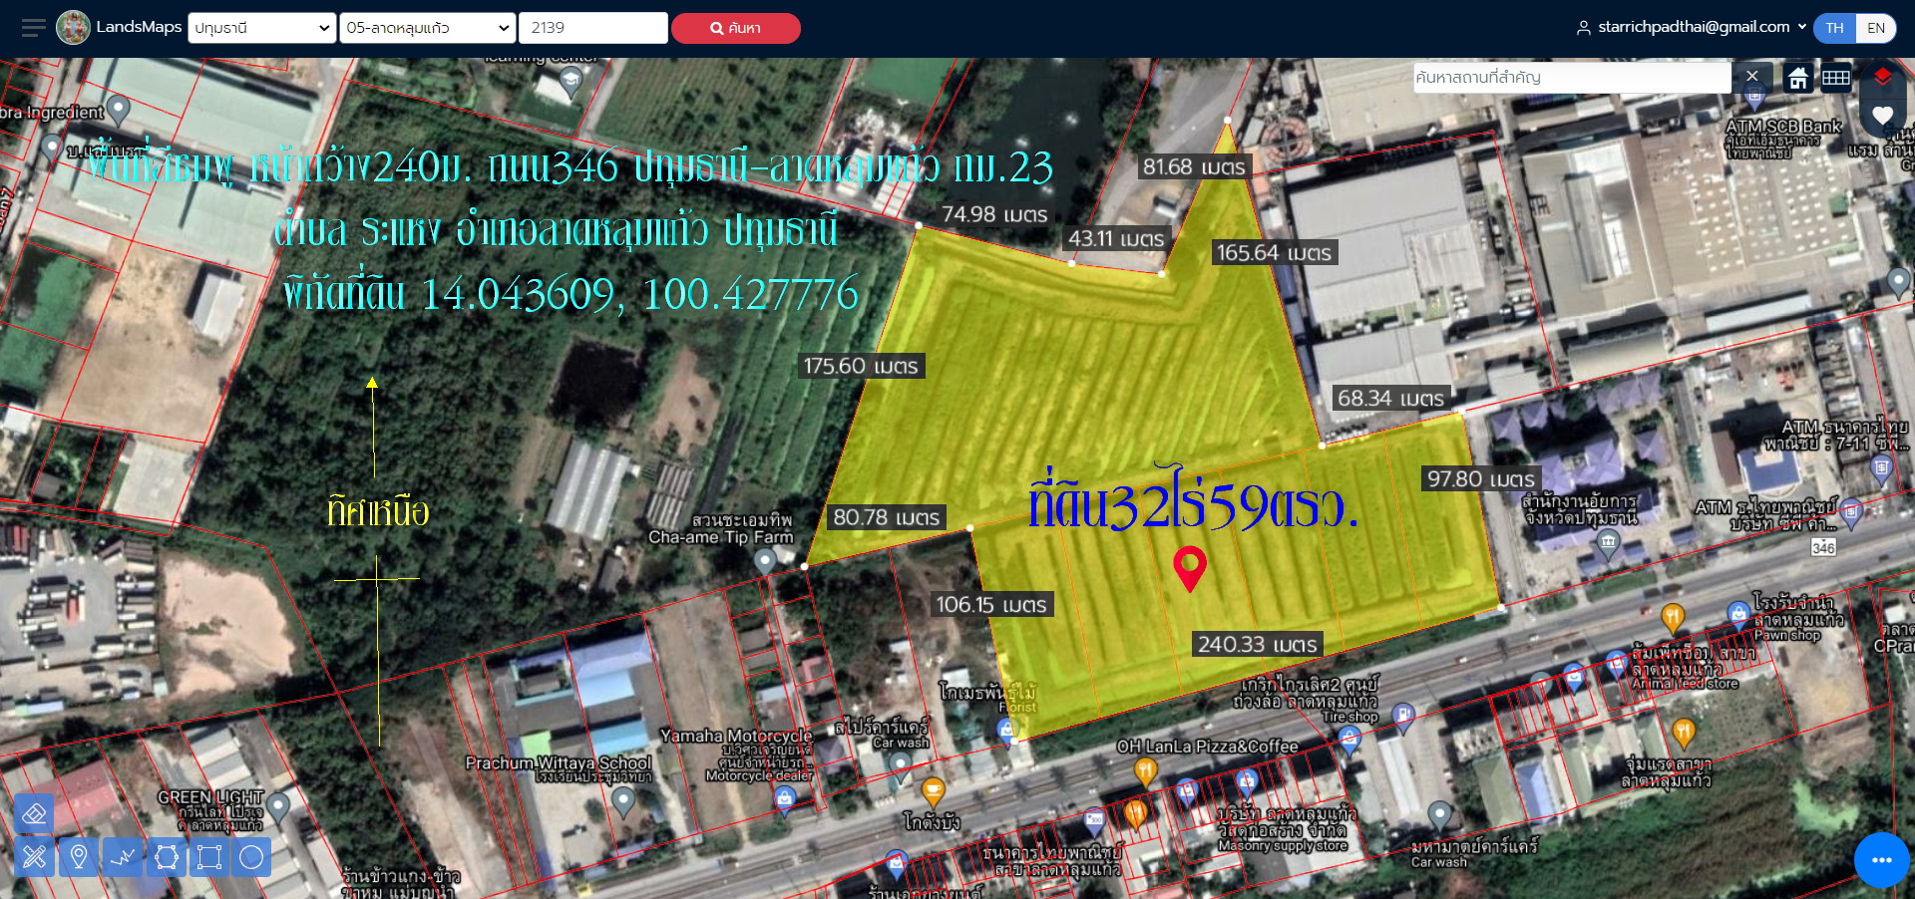Click the grid table icon

pos(1836,78)
